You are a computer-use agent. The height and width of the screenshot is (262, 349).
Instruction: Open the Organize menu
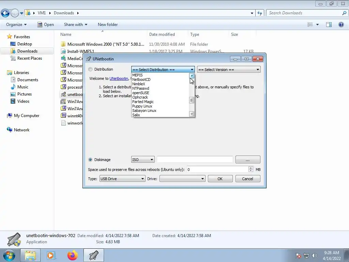point(16,25)
